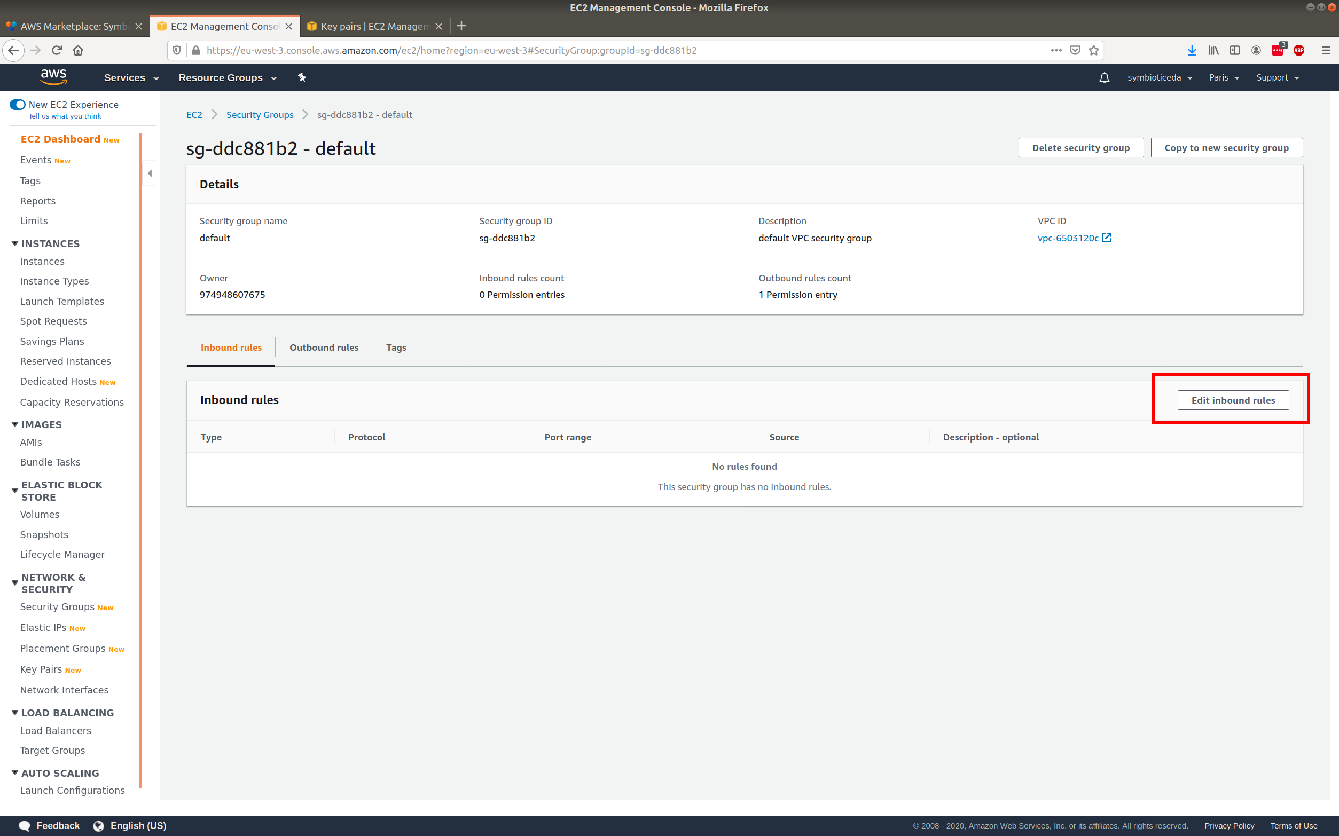Open Elastic IPs in the sidebar
The image size is (1339, 836).
43,628
